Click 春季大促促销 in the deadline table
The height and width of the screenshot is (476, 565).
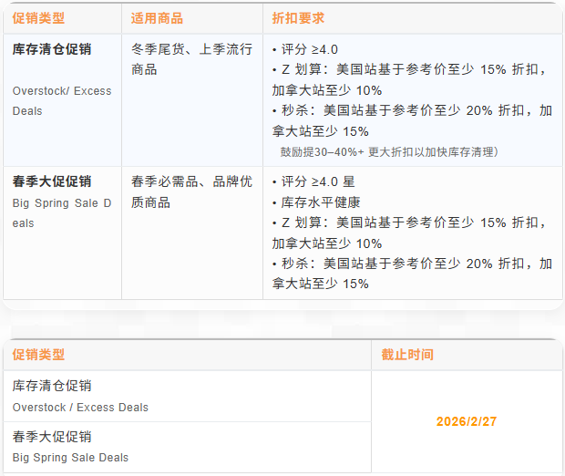[x=52, y=437]
